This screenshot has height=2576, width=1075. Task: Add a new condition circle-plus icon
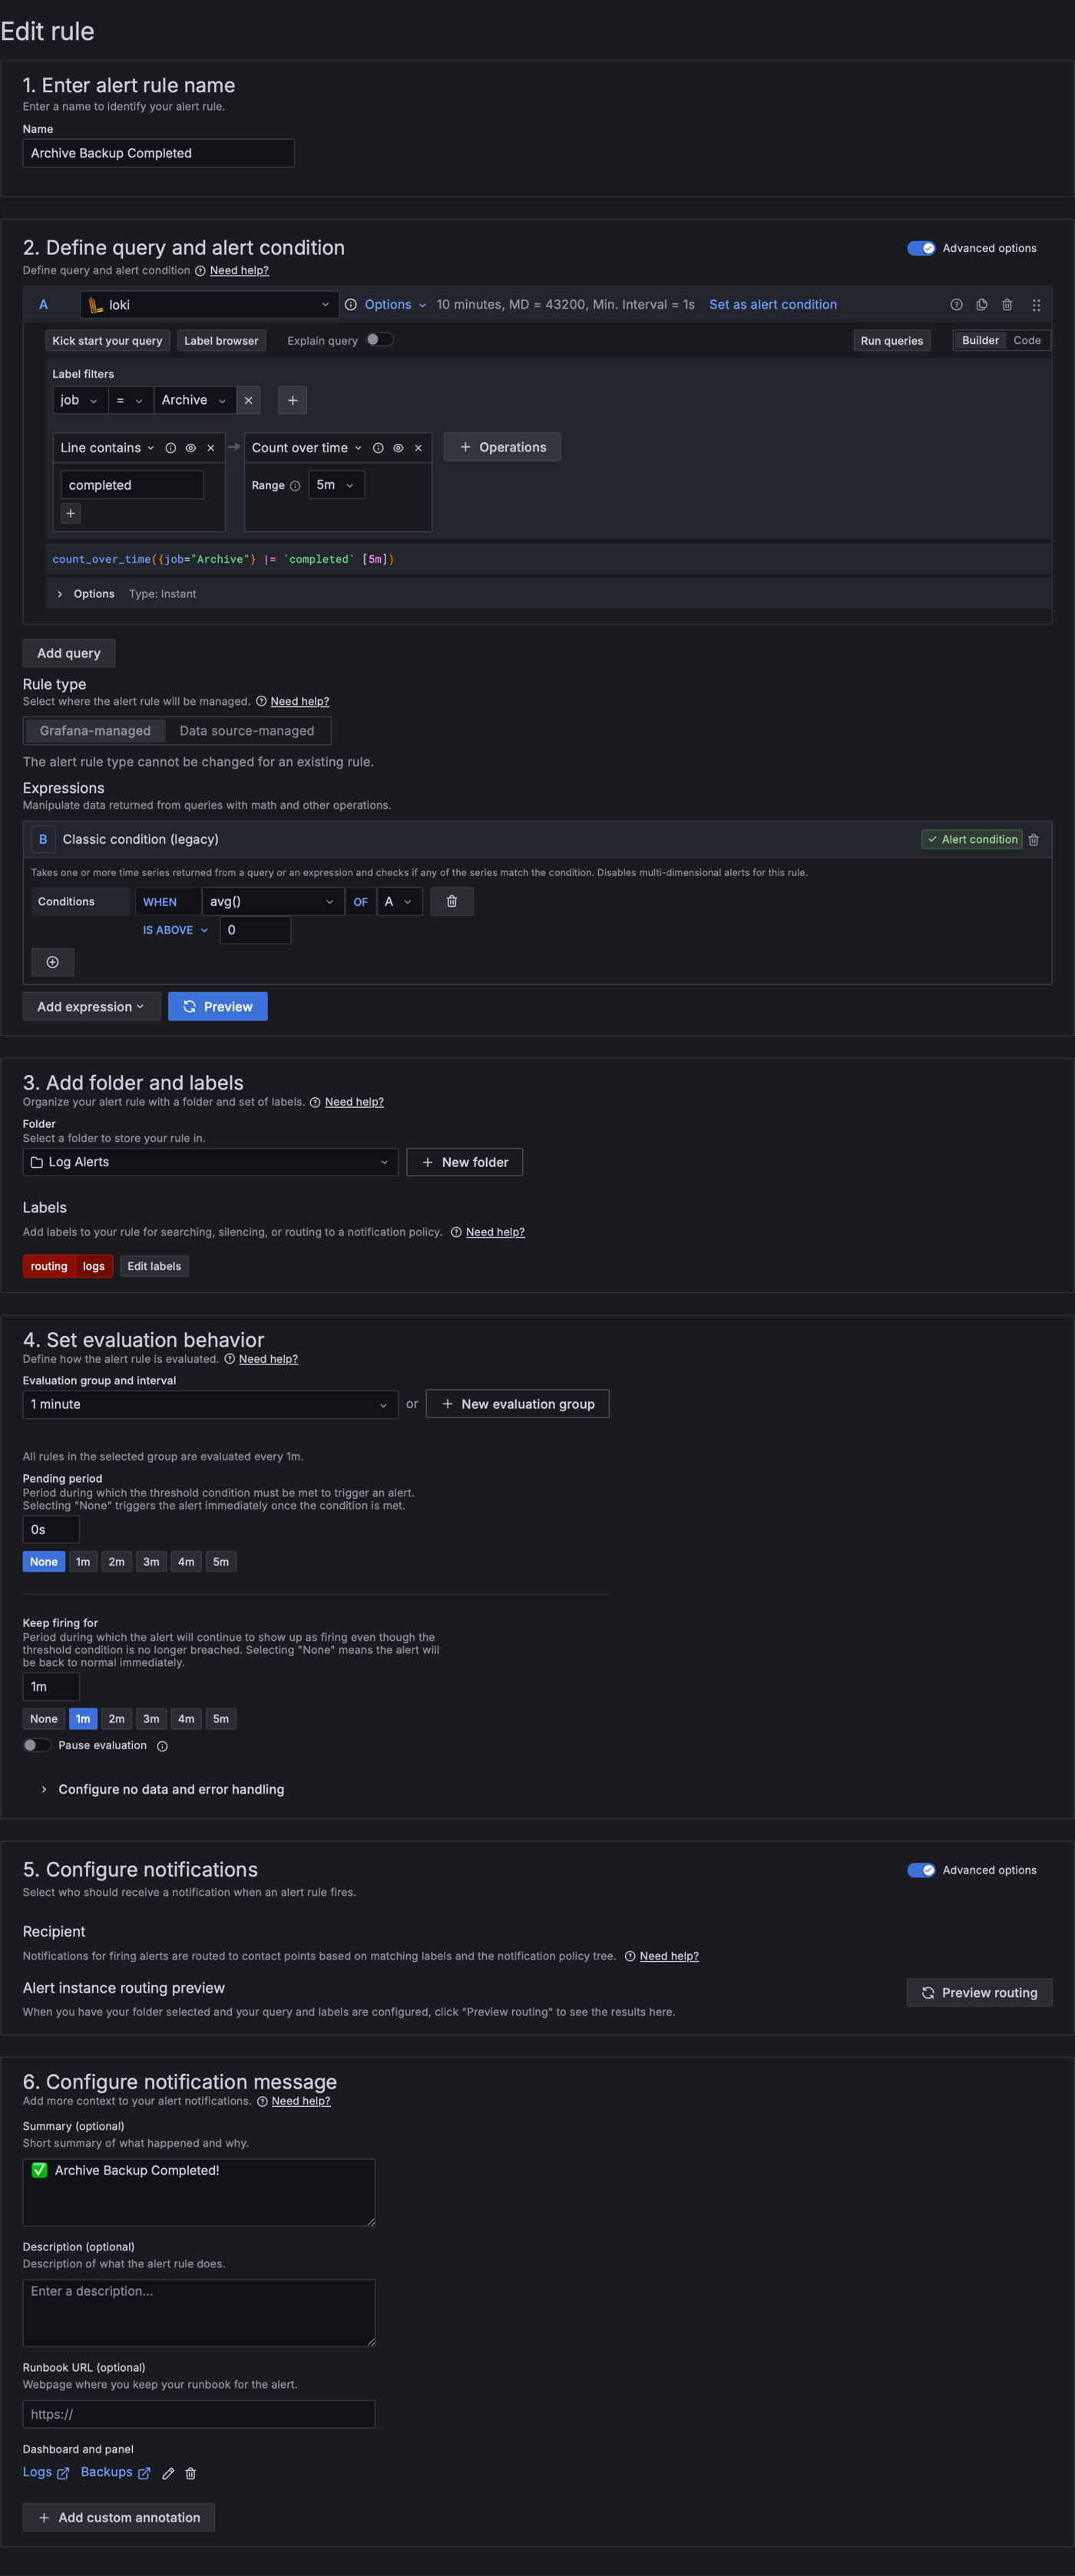pyautogui.click(x=53, y=962)
